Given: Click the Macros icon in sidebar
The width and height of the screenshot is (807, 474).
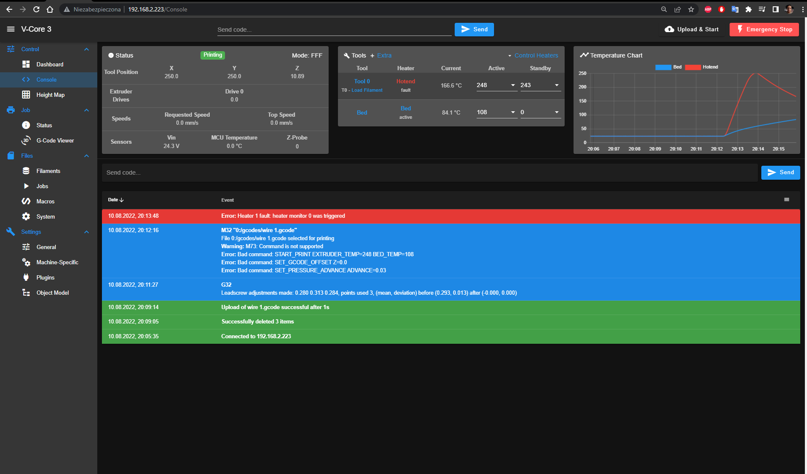Looking at the screenshot, I should point(26,201).
